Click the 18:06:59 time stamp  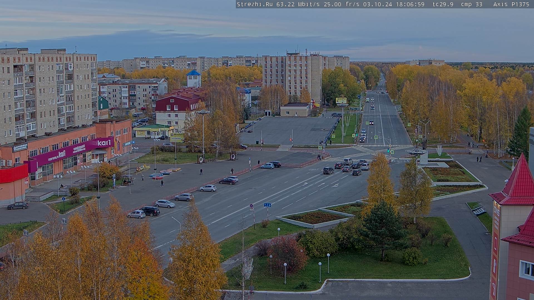(x=411, y=4)
